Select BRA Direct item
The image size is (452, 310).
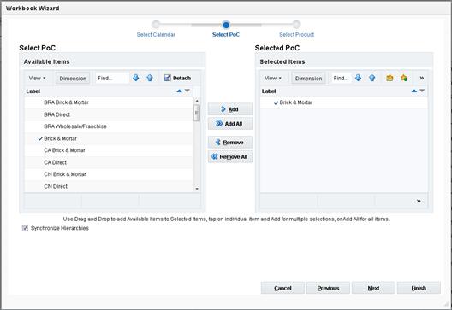[x=109, y=114]
